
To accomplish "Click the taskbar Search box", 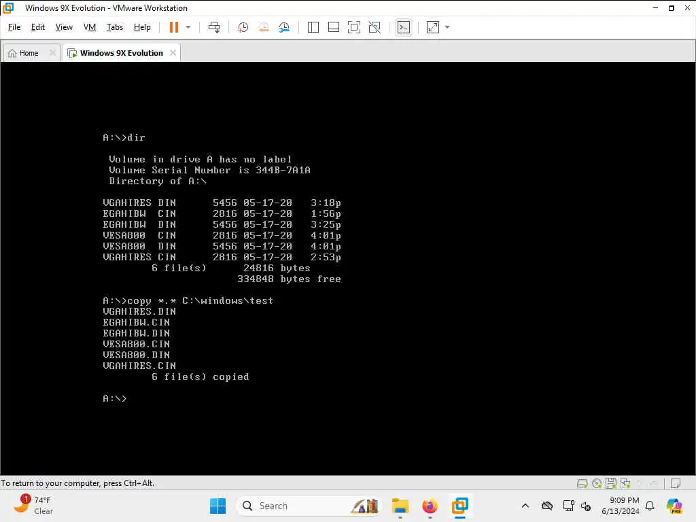I will (x=309, y=506).
